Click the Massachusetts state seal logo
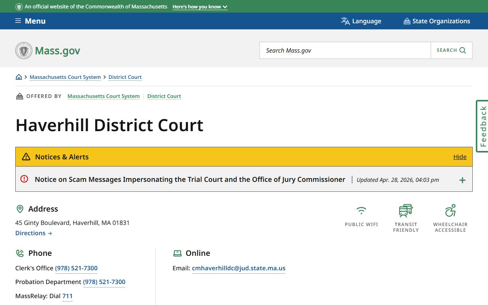The height and width of the screenshot is (305, 488). [x=24, y=50]
